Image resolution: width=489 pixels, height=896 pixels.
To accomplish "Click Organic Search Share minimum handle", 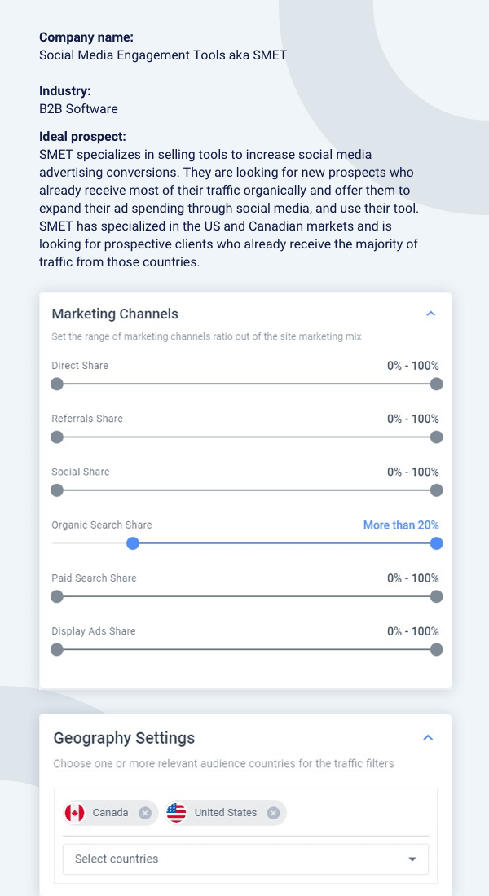I will tap(133, 543).
